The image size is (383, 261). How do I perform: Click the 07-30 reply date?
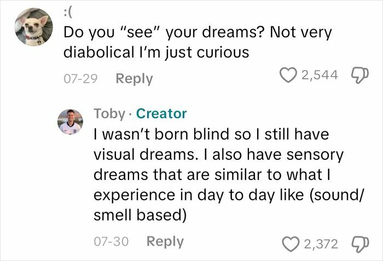(111, 241)
